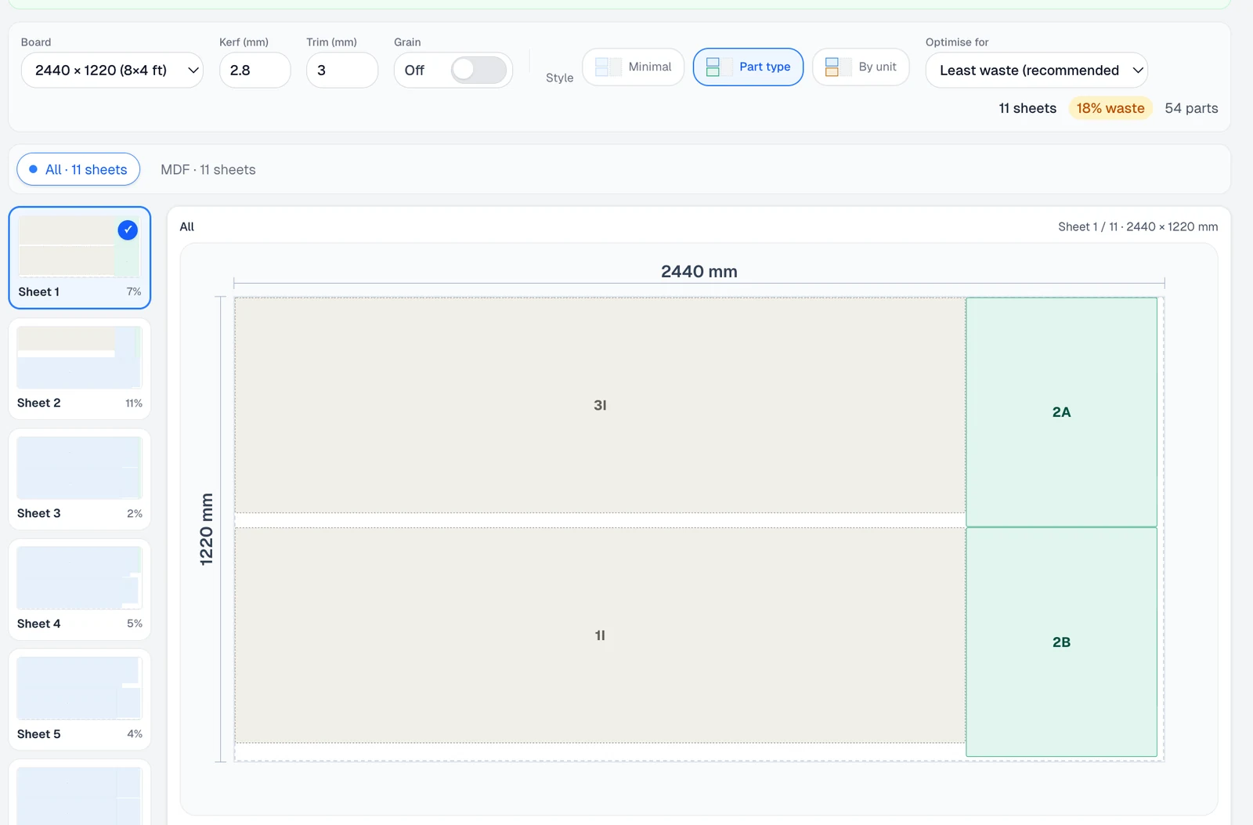Open the Sheet 2 thumbnail

pyautogui.click(x=79, y=368)
